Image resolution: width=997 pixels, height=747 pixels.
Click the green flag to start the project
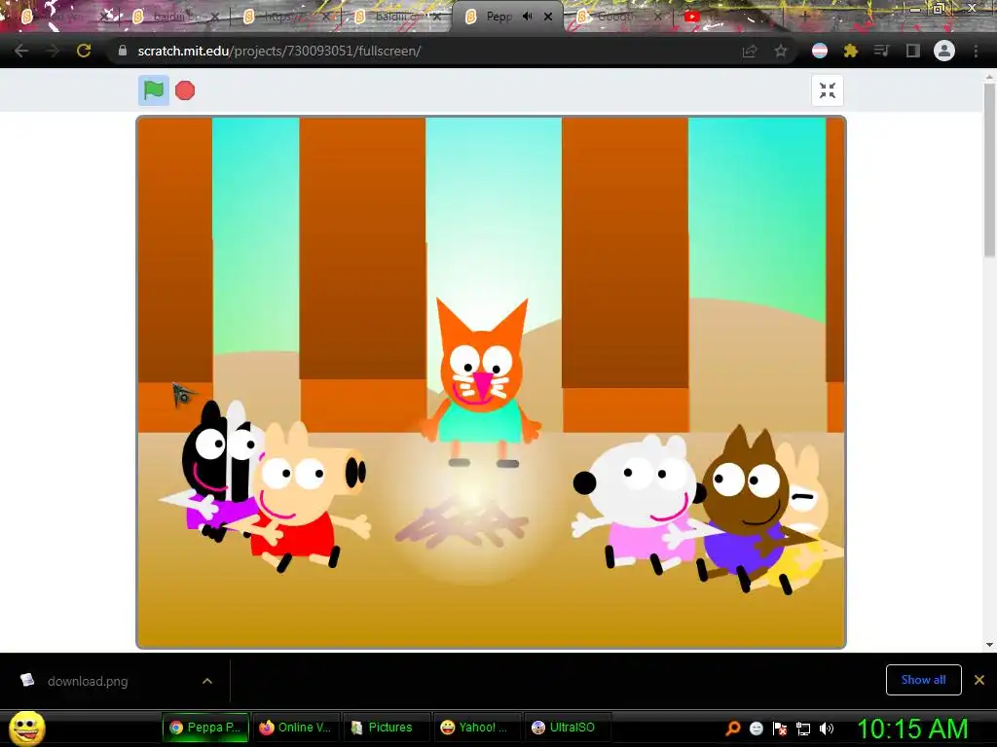pos(153,90)
